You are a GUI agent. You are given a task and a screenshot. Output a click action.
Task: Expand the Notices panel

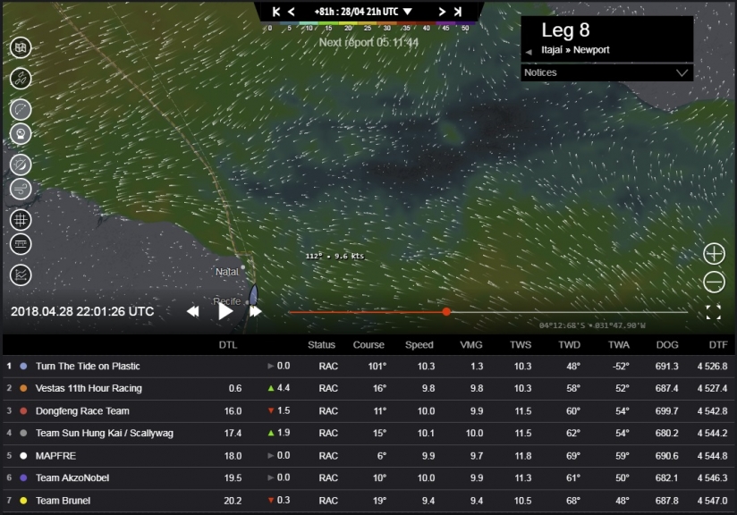point(682,72)
